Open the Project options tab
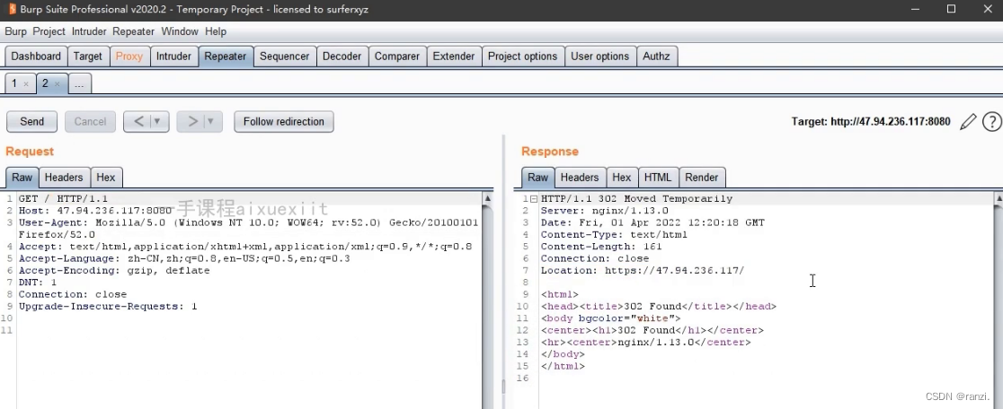Image resolution: width=1003 pixels, height=409 pixels. point(522,57)
